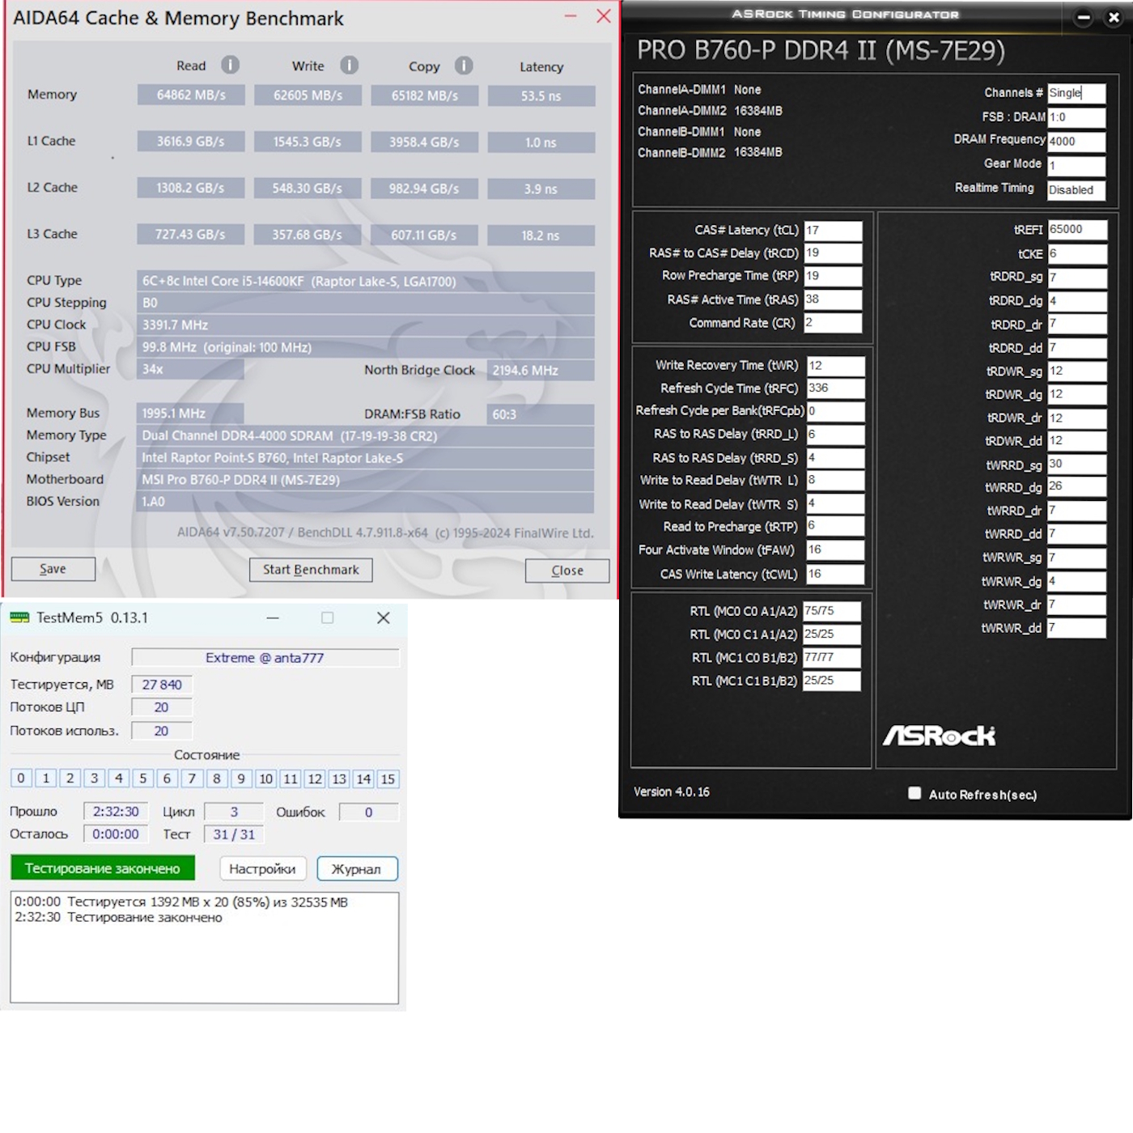The image size is (1133, 1133).
Task: Click the RAS# Active Time (tRAS) field
Action: coord(833,299)
